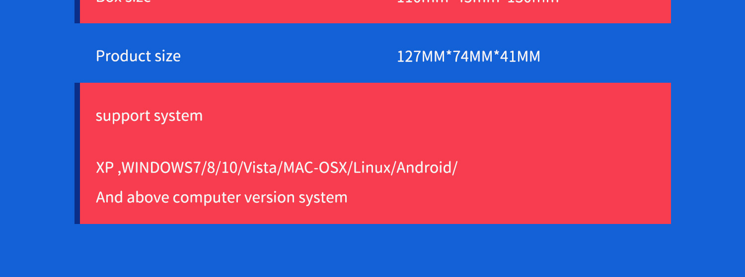The height and width of the screenshot is (277, 745).
Task: Click the cut-off "Box size" label at top
Action: coord(123,1)
